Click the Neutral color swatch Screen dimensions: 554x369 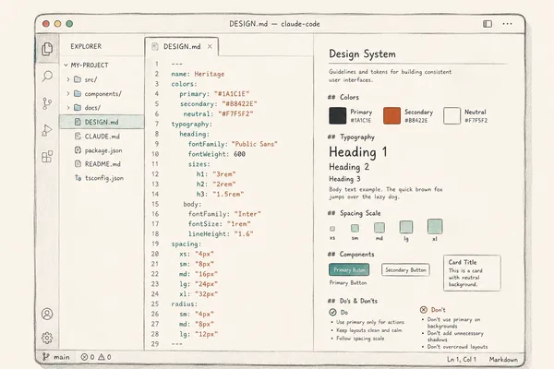click(452, 115)
